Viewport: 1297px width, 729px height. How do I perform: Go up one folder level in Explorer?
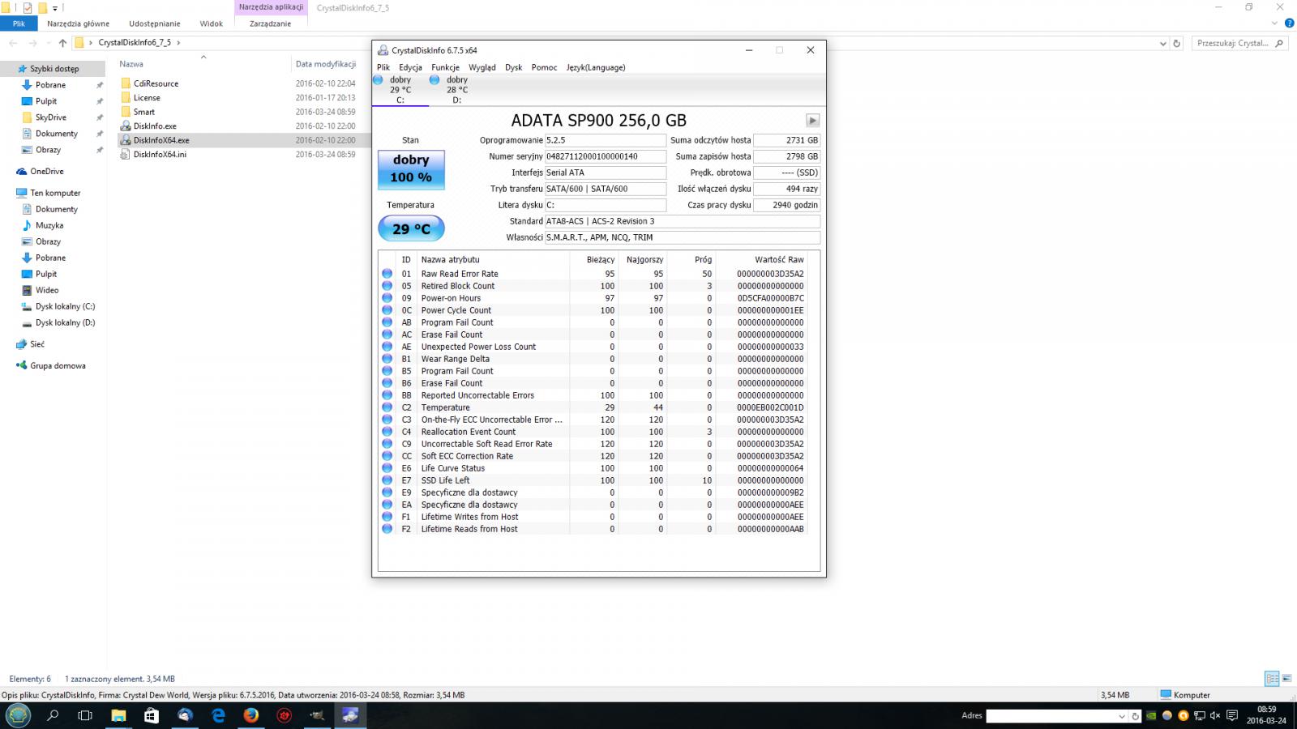coord(62,43)
